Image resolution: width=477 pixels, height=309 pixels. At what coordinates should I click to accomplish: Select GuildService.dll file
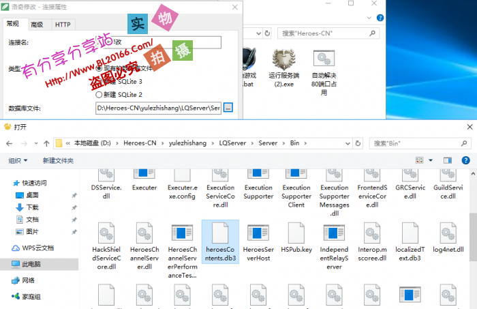tap(448, 184)
